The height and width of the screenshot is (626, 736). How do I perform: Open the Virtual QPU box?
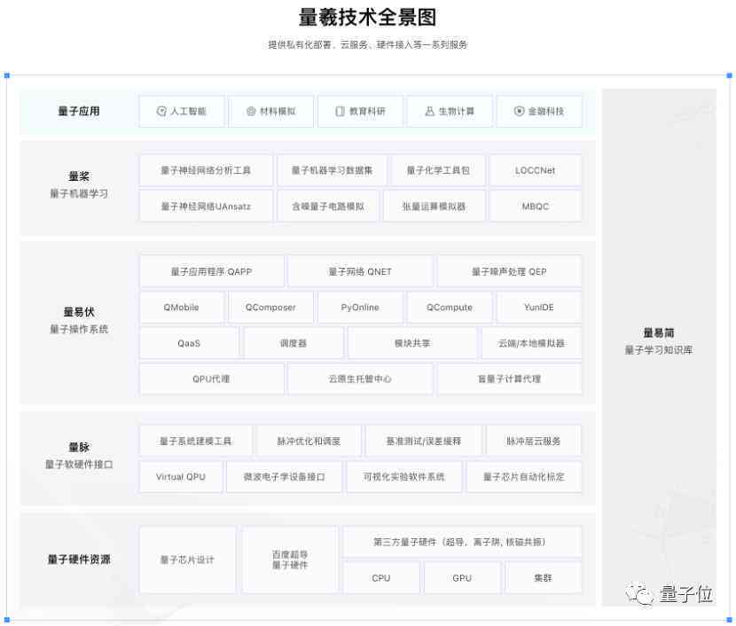181,477
